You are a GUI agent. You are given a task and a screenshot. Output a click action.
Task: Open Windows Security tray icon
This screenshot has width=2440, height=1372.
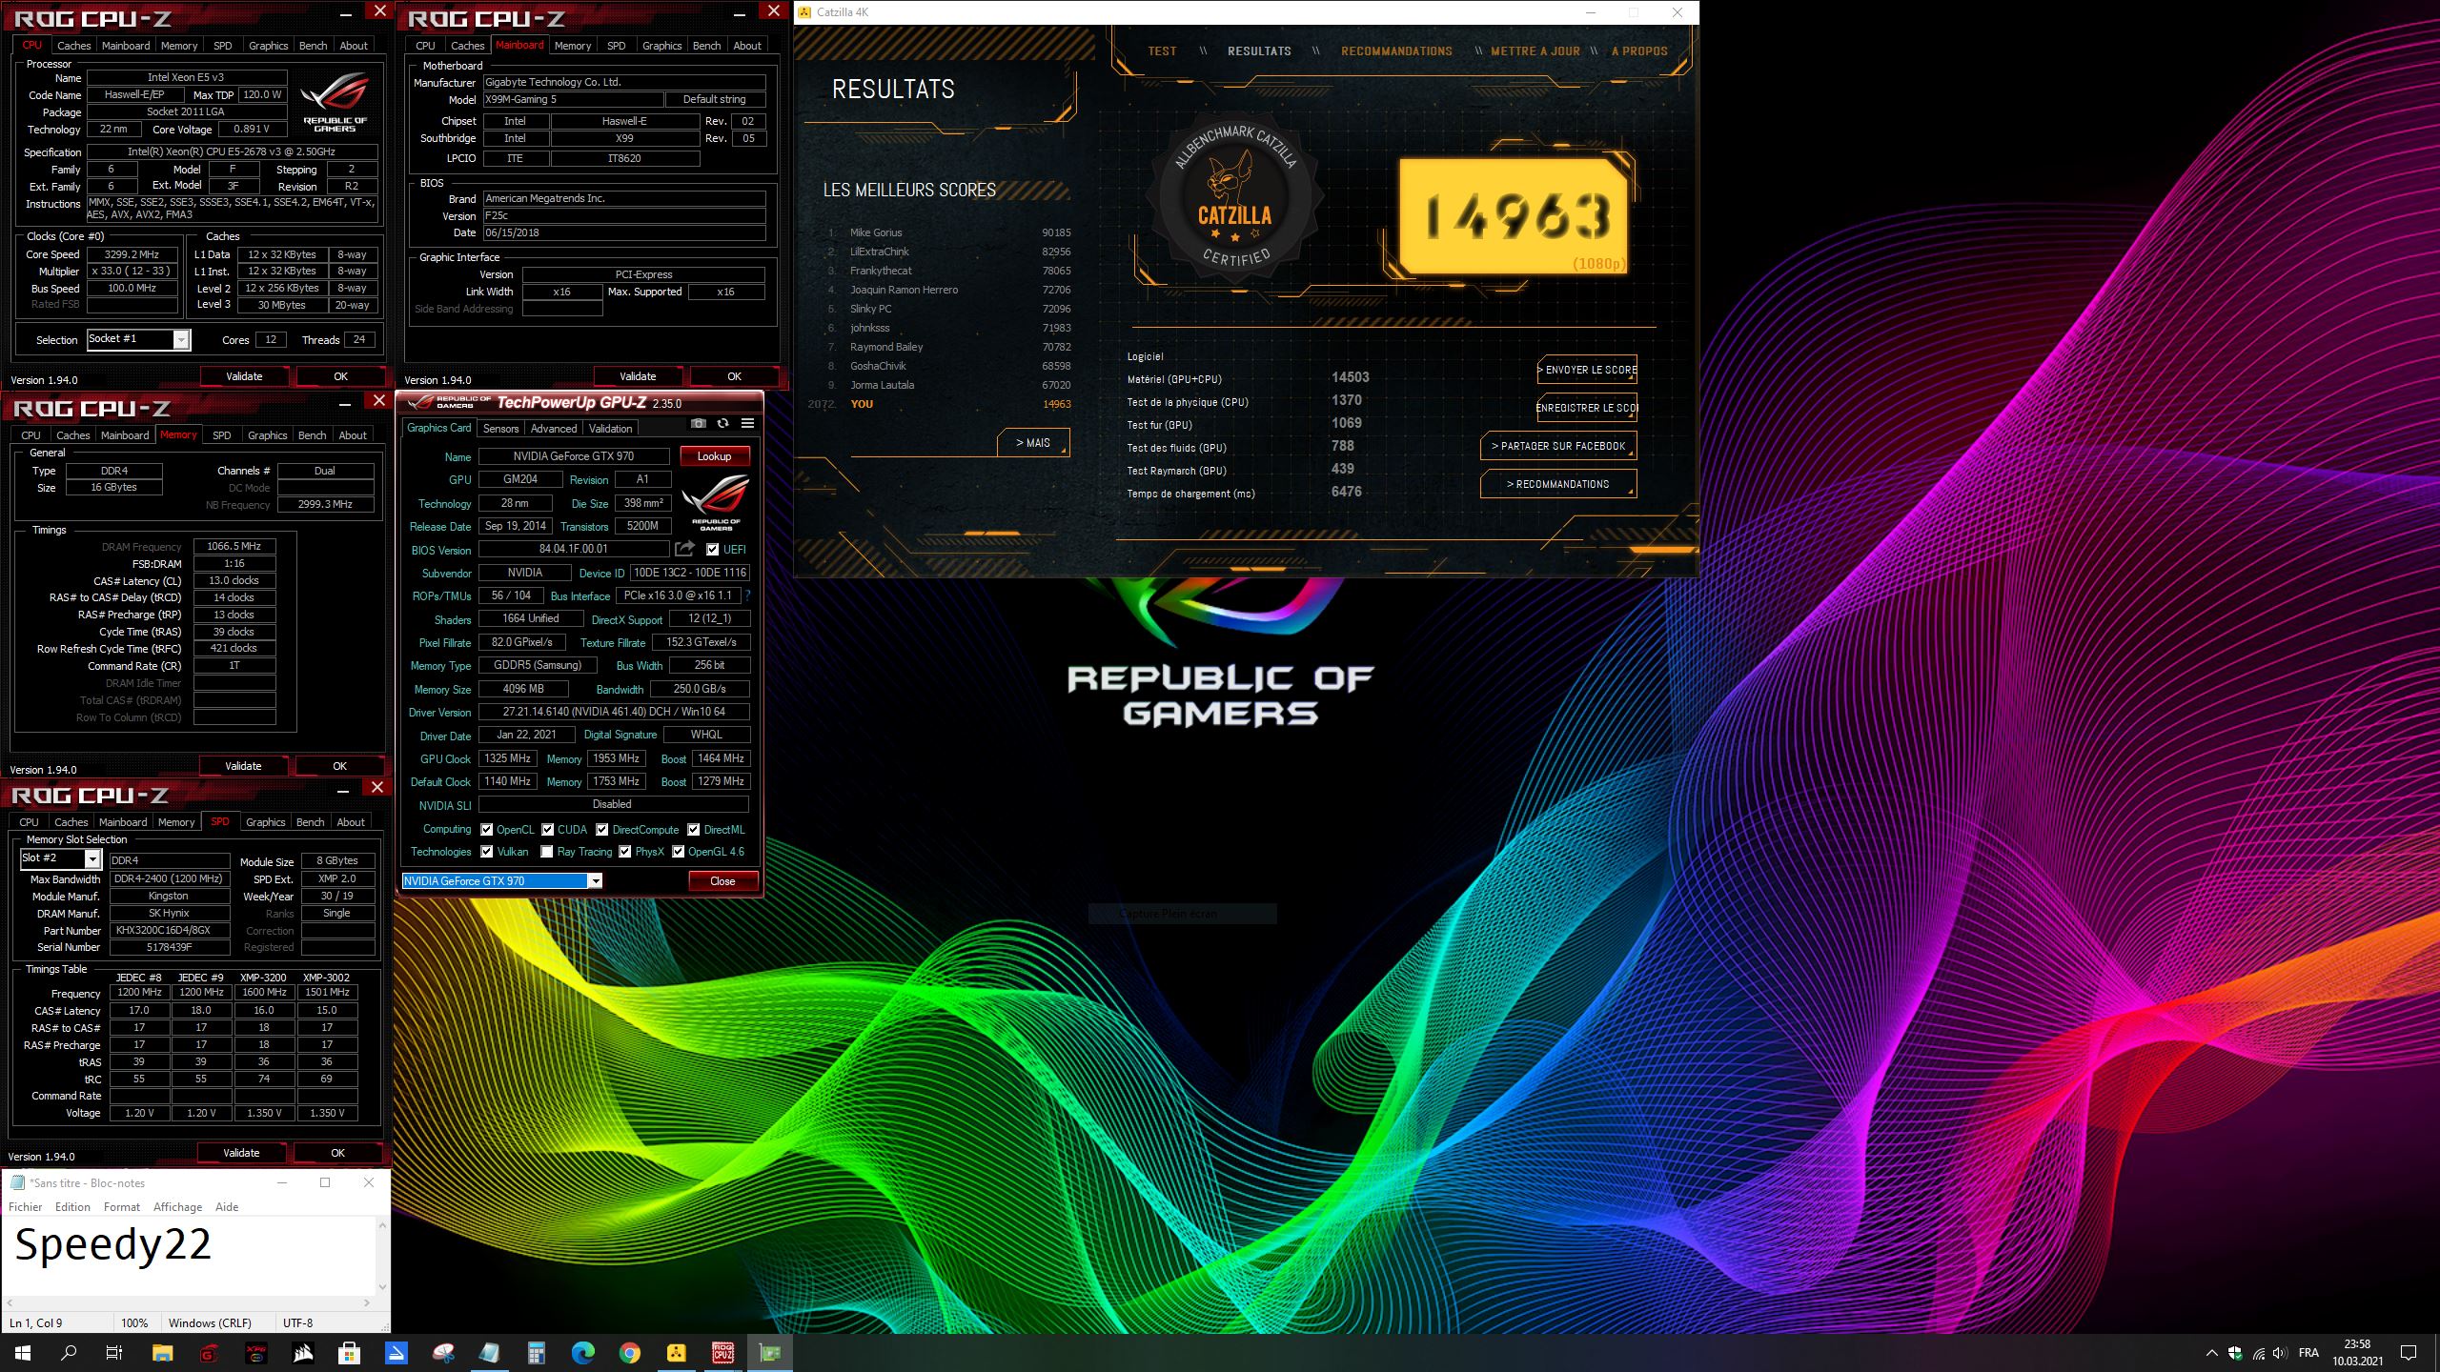pos(2235,1353)
